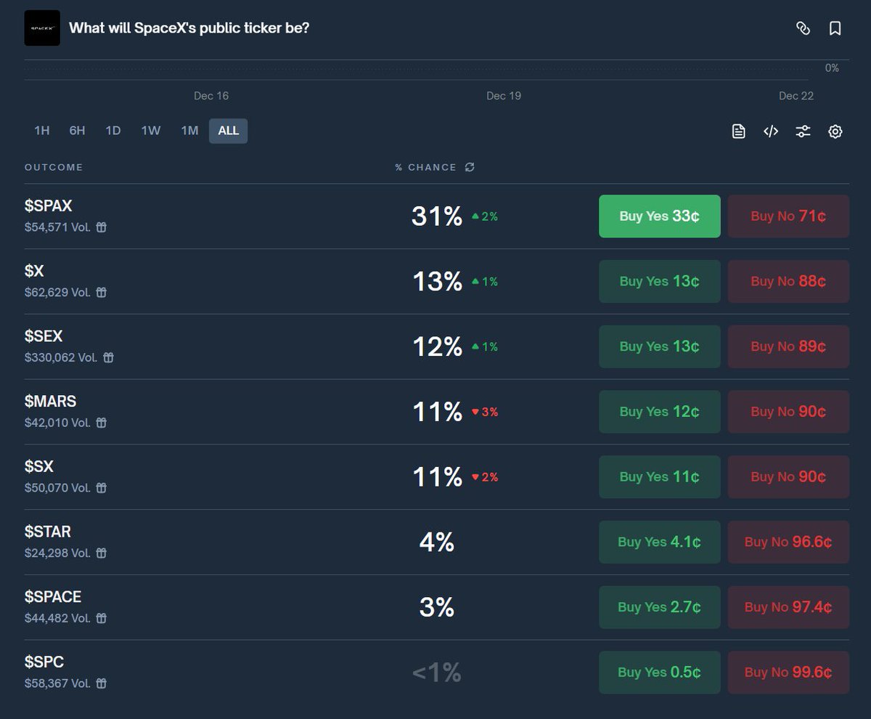Keep the ALL timeframe selected
The width and height of the screenshot is (871, 719).
coord(228,131)
